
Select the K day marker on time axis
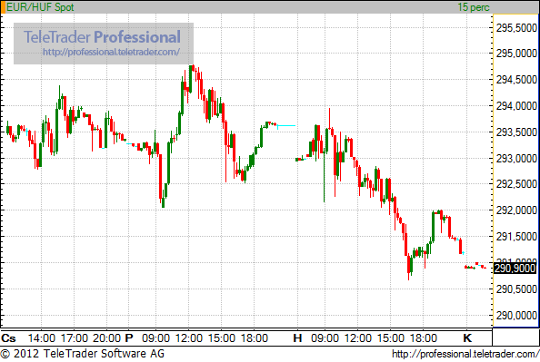[467, 338]
